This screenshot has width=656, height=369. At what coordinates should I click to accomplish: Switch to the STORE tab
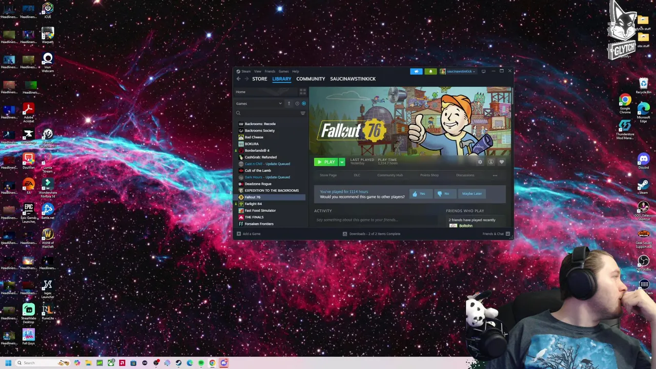coord(259,79)
